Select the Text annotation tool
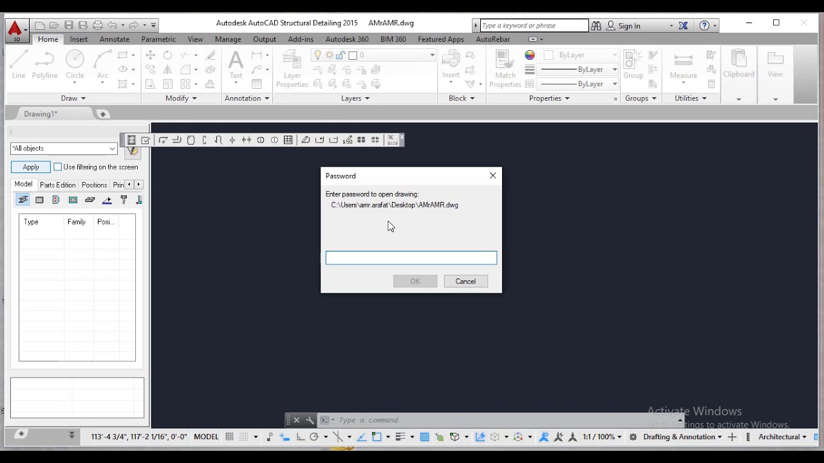This screenshot has width=824, height=463. [x=236, y=65]
